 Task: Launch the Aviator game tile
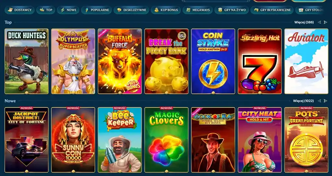[306, 61]
